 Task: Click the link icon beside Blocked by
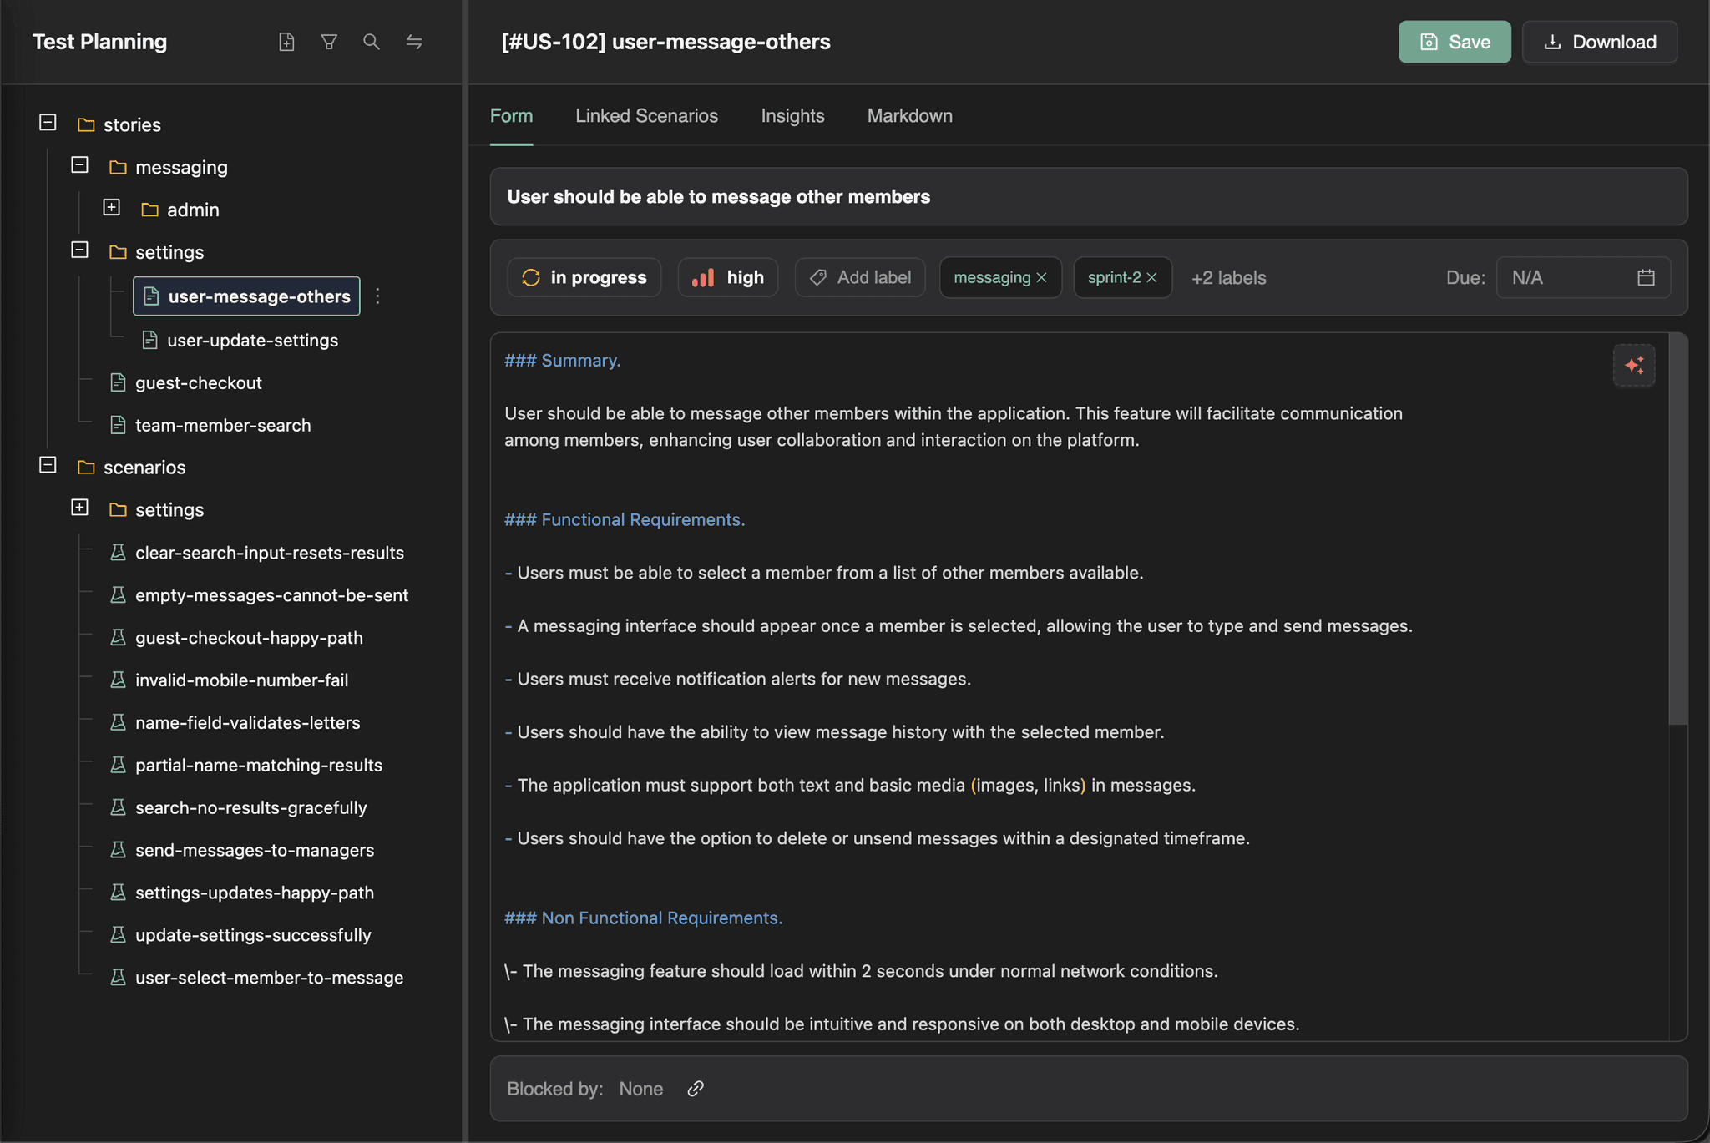[696, 1089]
